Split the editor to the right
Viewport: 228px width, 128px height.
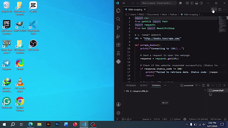point(220,9)
